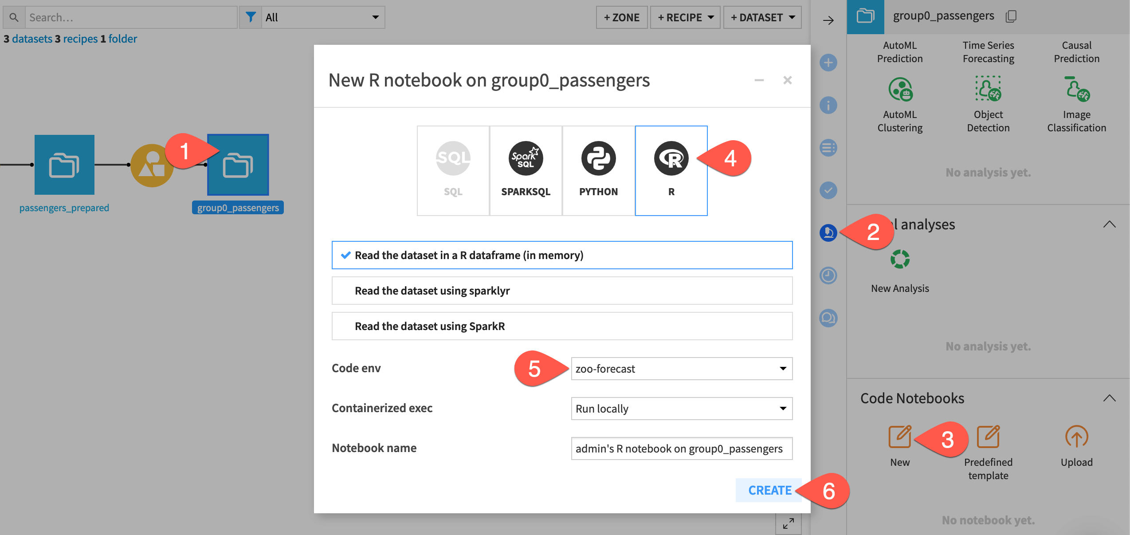This screenshot has height=535, width=1130.
Task: Click the flow filter funnel icon
Action: 251,17
